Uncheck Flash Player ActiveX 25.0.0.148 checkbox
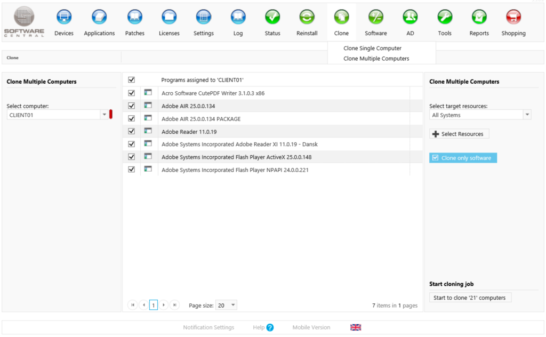This screenshot has height=337, width=546. pos(131,157)
